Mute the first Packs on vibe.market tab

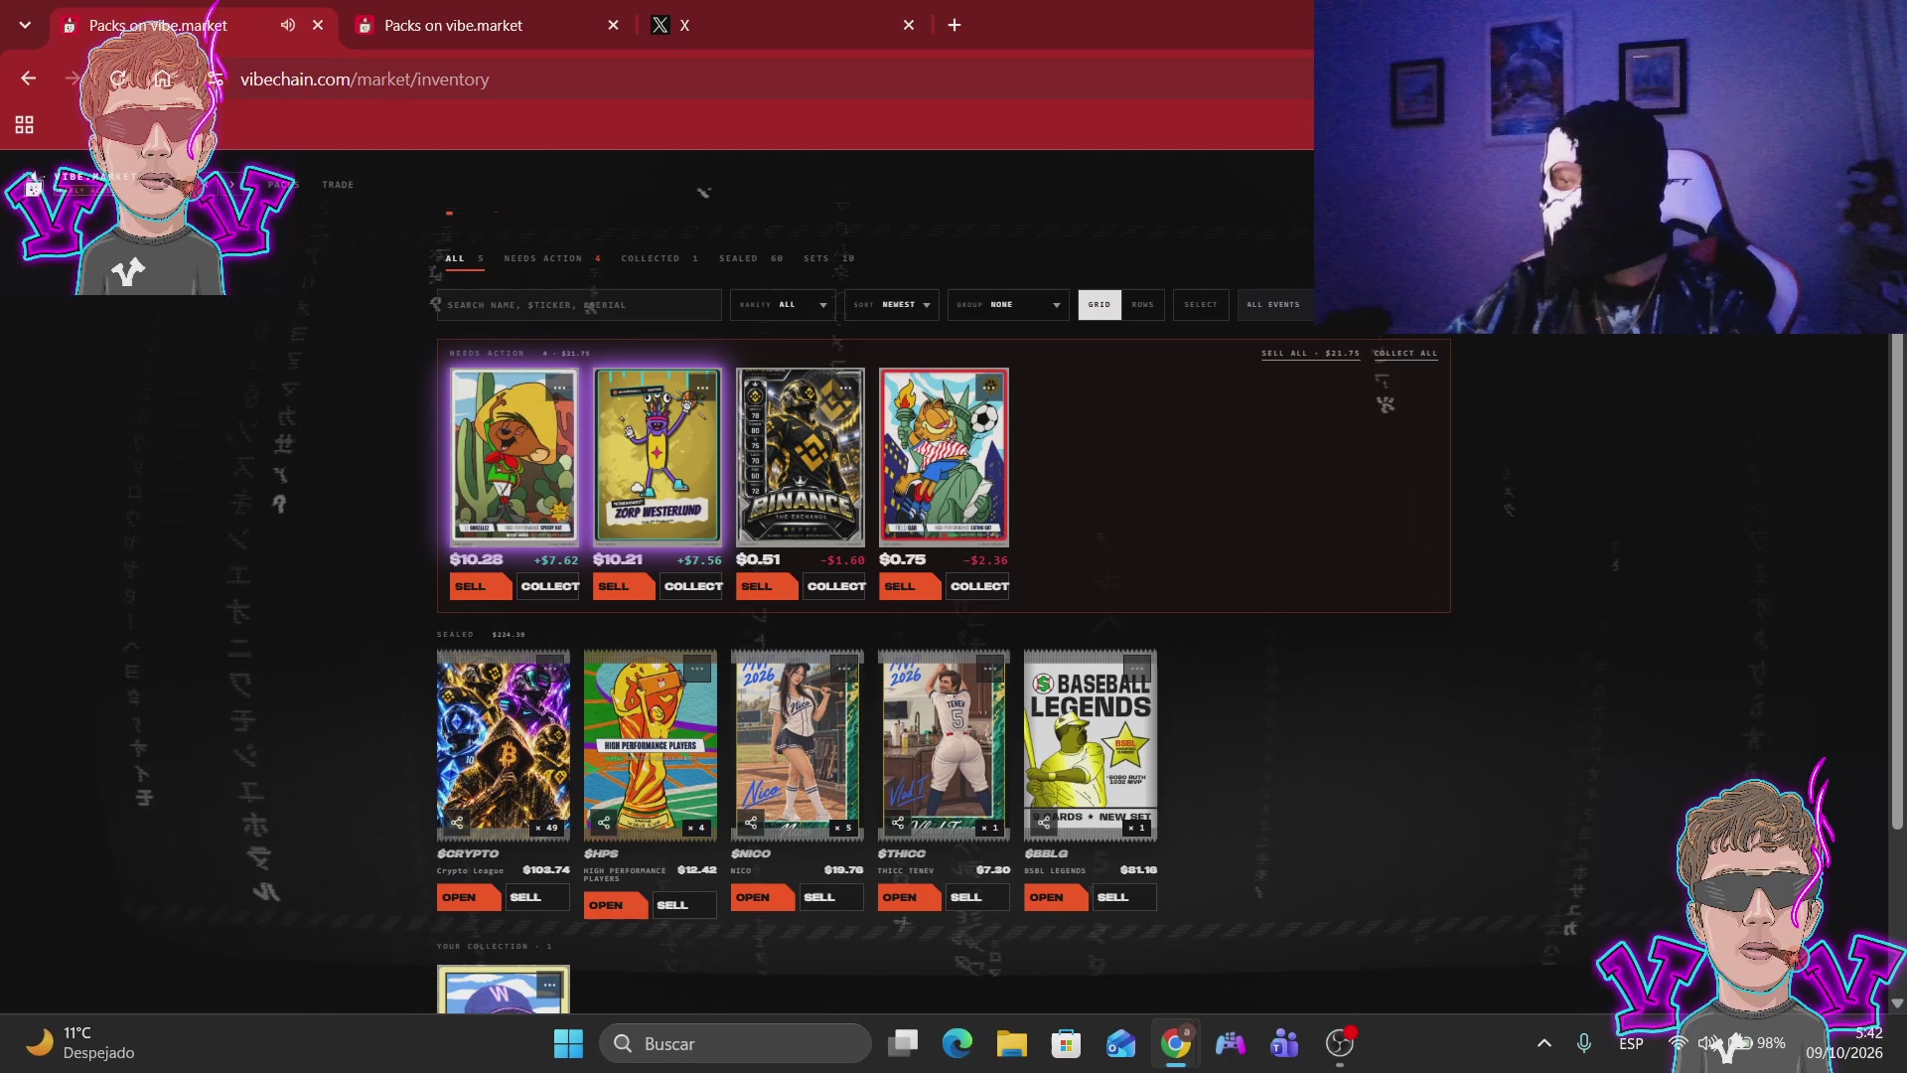pos(287,25)
